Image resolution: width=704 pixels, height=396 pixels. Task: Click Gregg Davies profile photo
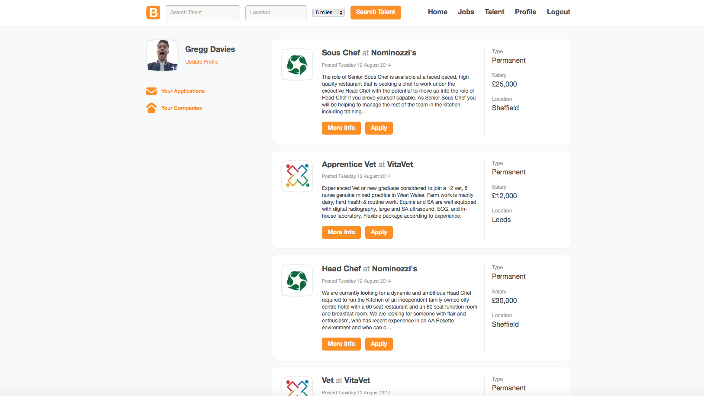coord(162,55)
